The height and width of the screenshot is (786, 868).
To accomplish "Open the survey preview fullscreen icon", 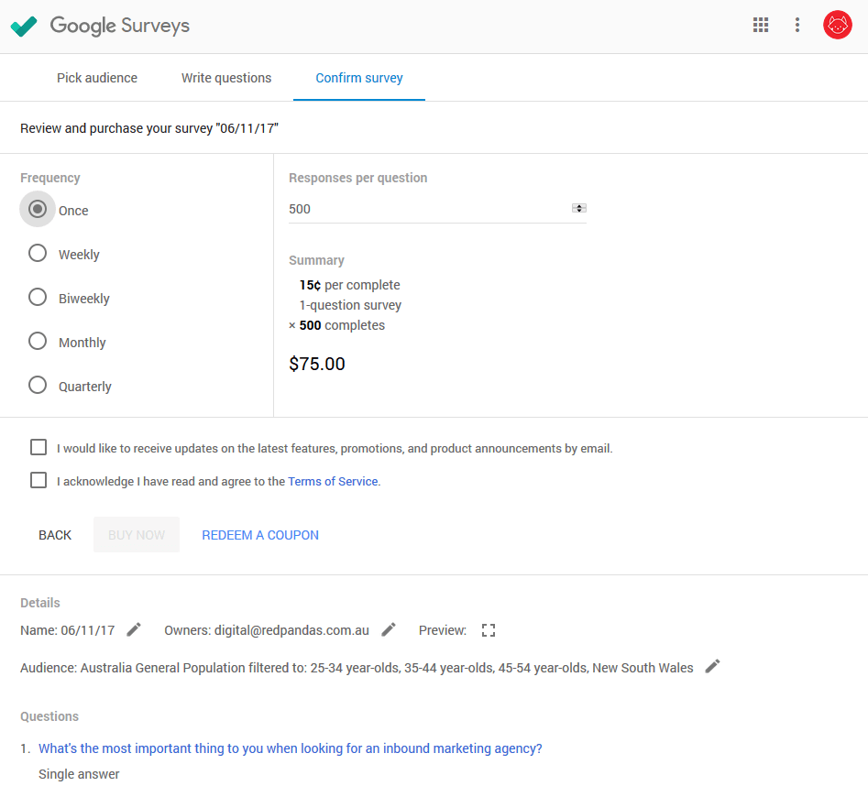I will coord(489,630).
